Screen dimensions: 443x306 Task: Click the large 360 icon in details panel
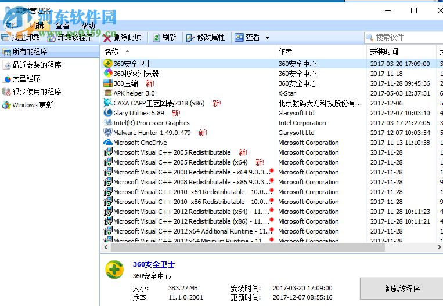(114, 269)
